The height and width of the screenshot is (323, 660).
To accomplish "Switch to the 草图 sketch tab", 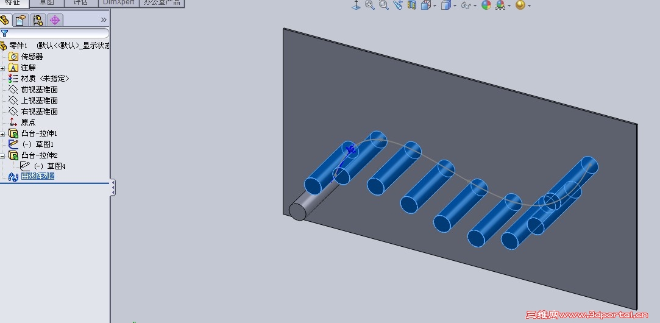I will [47, 3].
